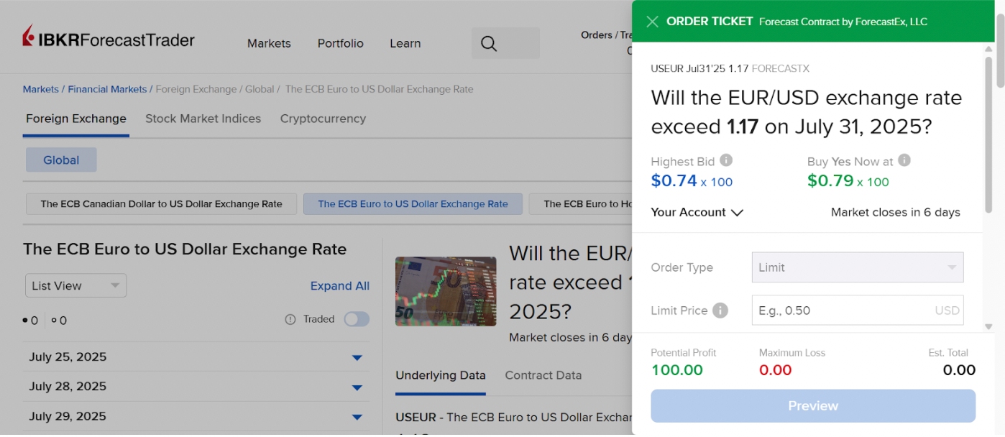Click the $0.79 Buy Yes price

830,180
